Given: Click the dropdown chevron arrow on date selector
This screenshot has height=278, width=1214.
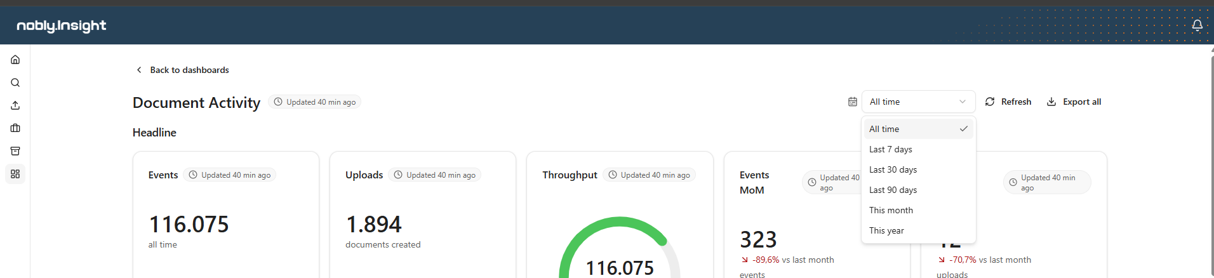Looking at the screenshot, I should 963,102.
